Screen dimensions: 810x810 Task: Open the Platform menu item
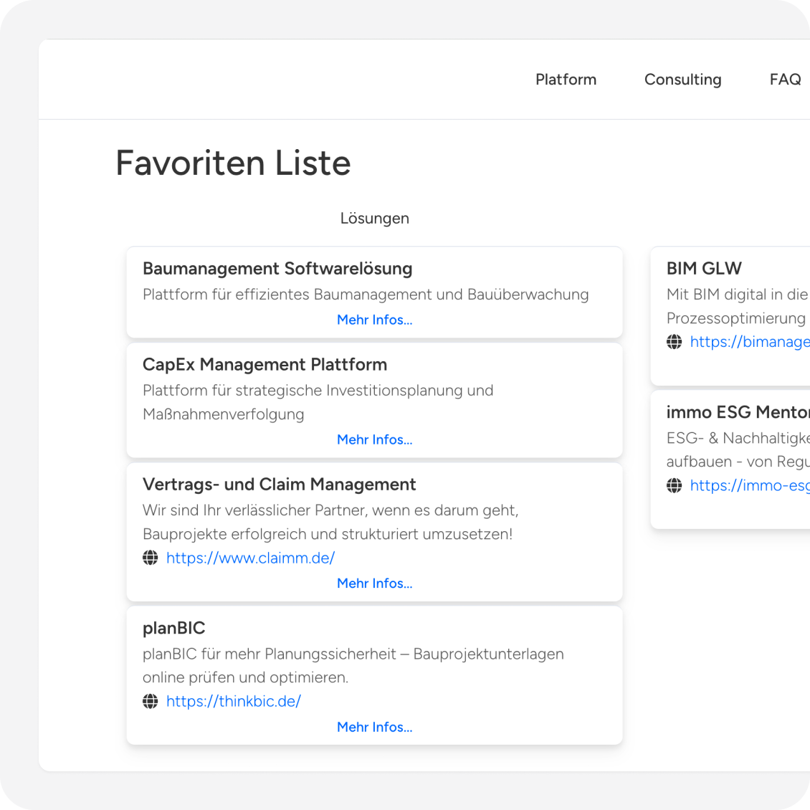[566, 80]
